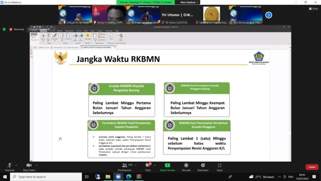Click the To Excel convert icon
This screenshot has height=181, width=321.
coord(80,37)
